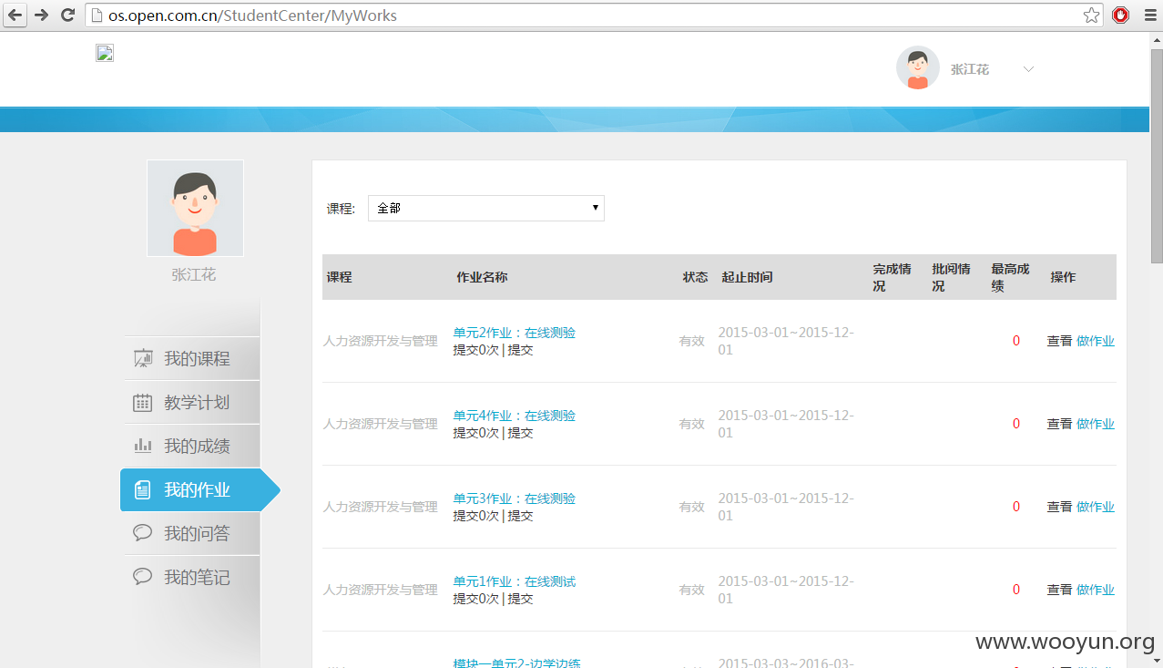
Task: Click 查看 for 单元3作业
Action: (1059, 507)
